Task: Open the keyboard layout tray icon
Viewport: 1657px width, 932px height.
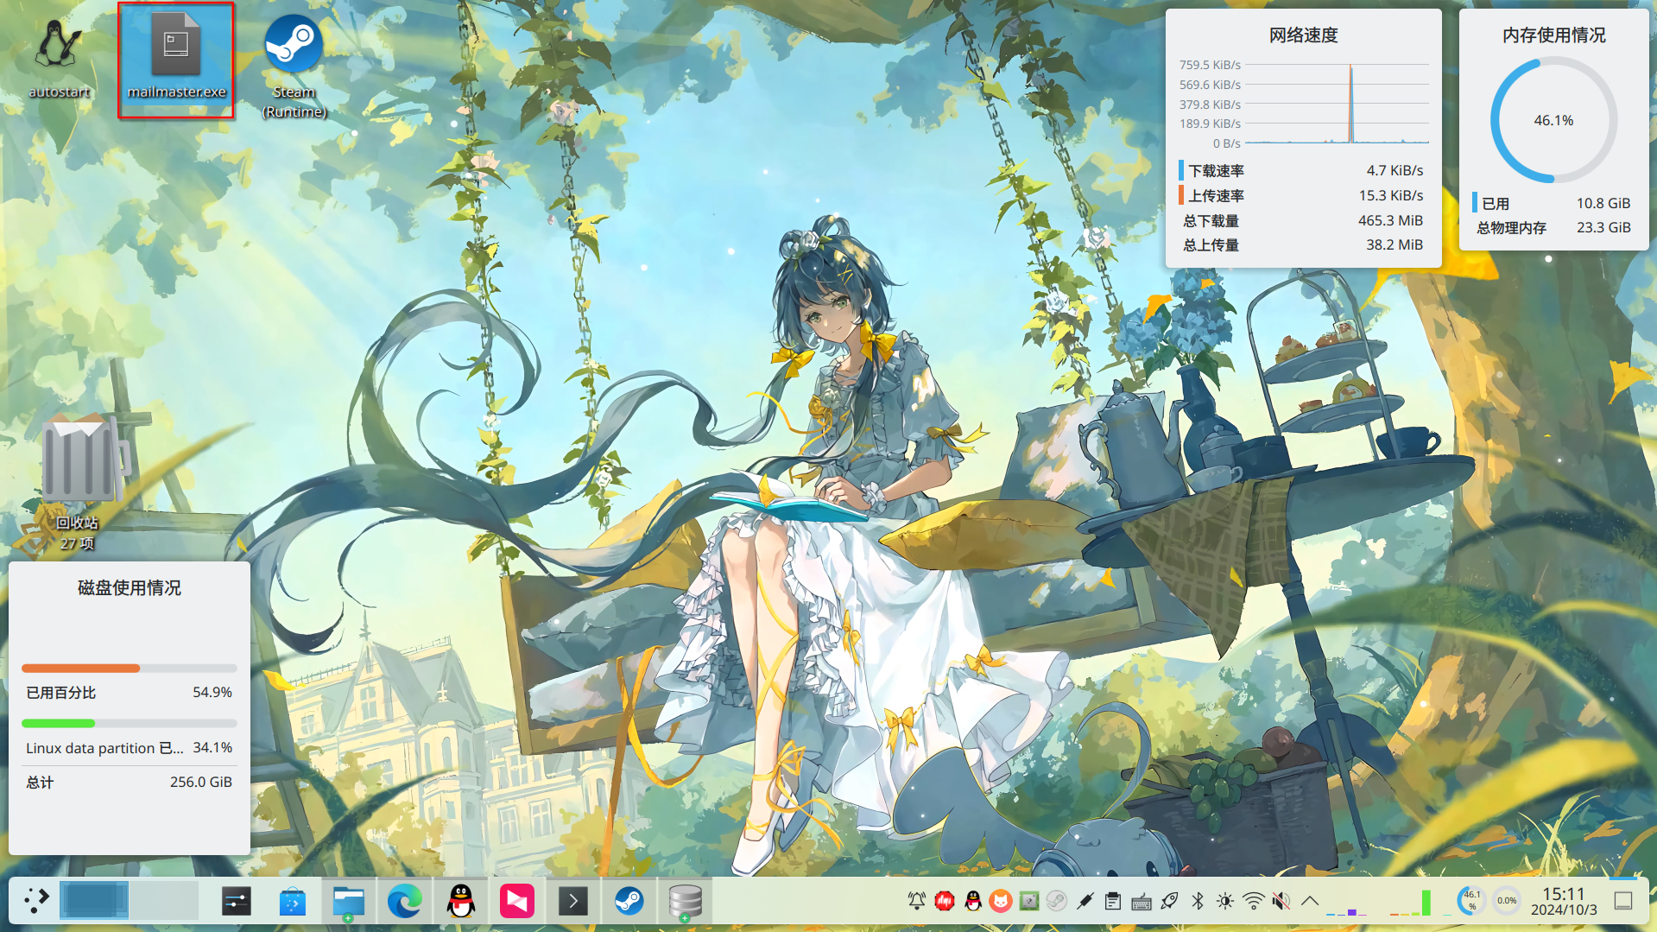Action: (x=1142, y=902)
